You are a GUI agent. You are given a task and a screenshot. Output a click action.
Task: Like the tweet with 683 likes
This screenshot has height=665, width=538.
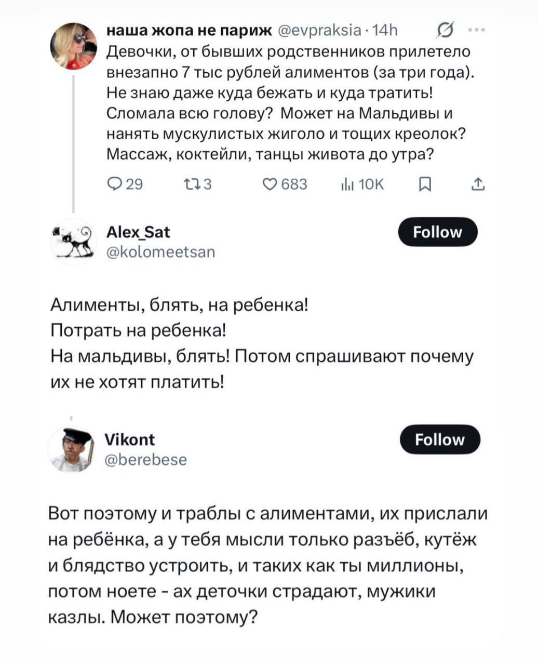click(268, 184)
